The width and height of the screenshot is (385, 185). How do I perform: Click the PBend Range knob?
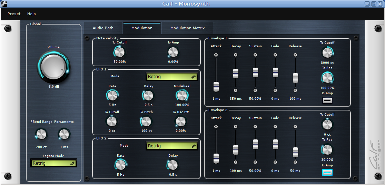[41, 134]
